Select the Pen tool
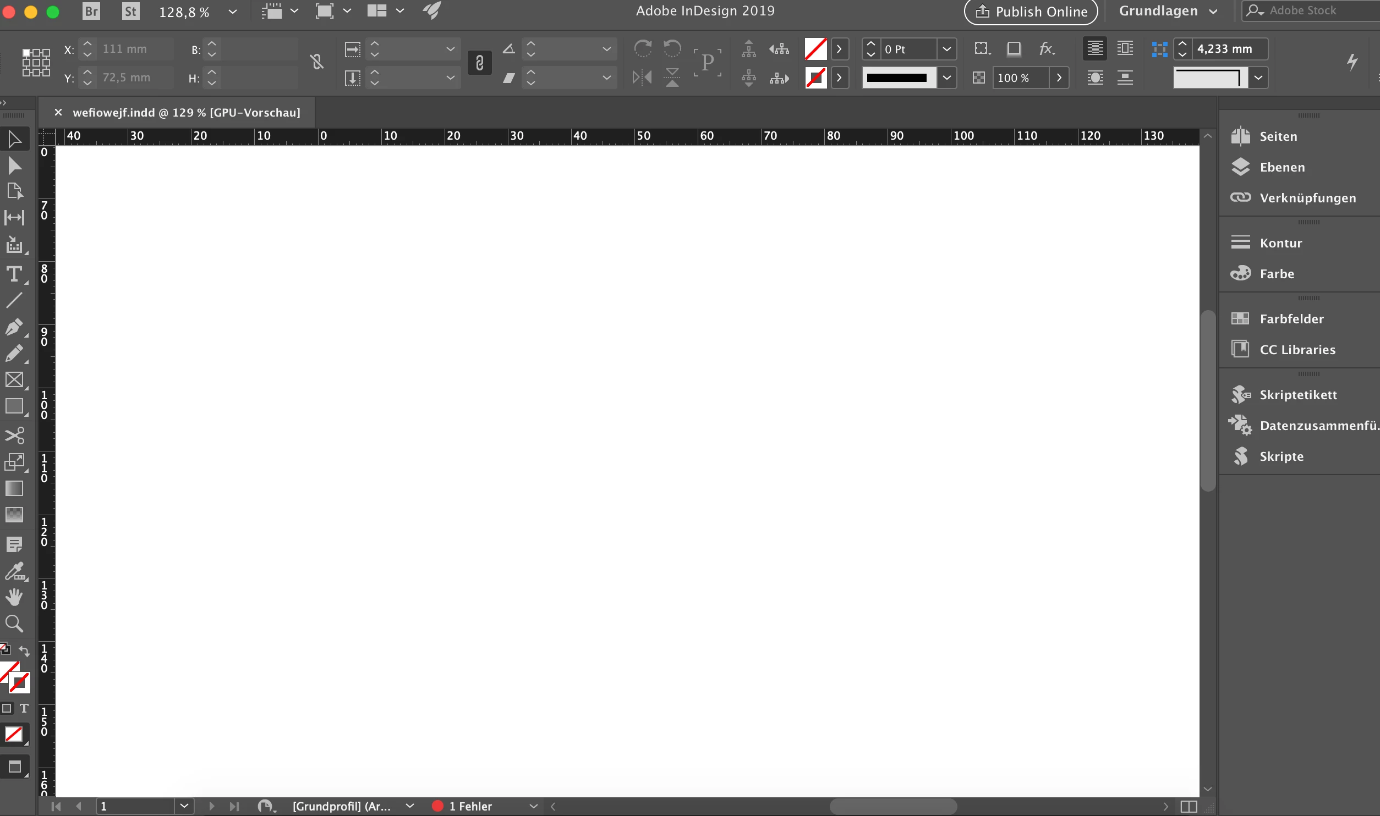The width and height of the screenshot is (1380, 816). click(14, 327)
